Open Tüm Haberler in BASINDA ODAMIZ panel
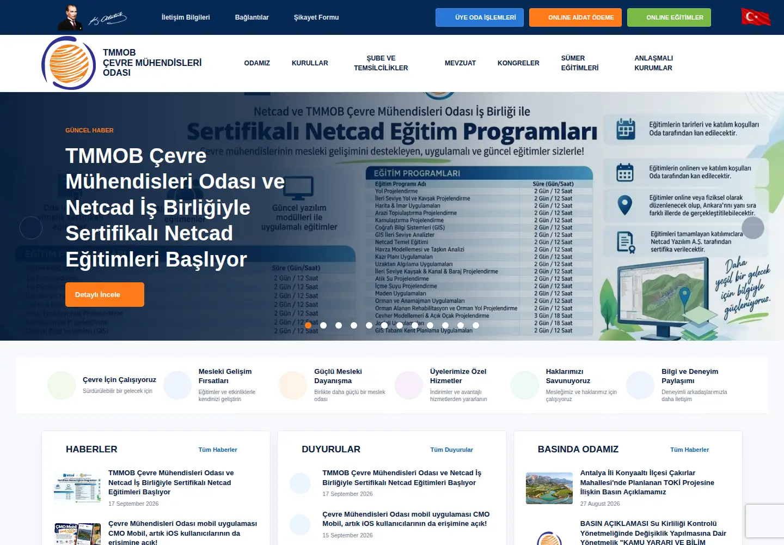The height and width of the screenshot is (545, 784). [690, 450]
